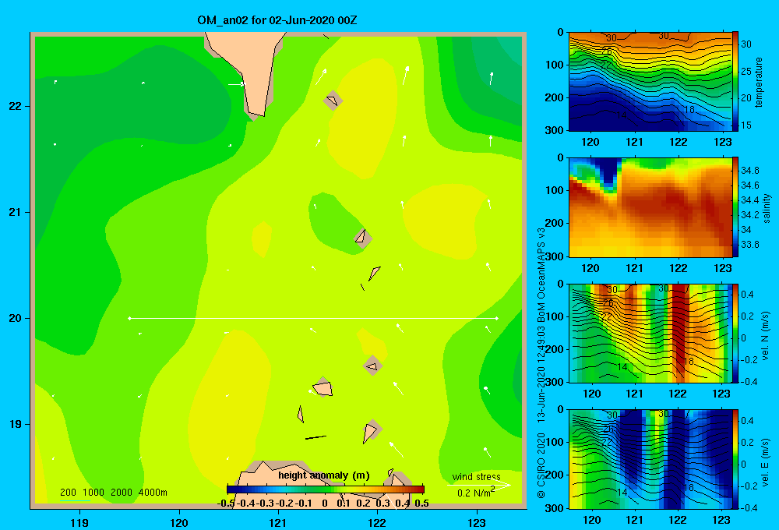Click the '18' isotherm label in temperature panel

click(x=689, y=109)
